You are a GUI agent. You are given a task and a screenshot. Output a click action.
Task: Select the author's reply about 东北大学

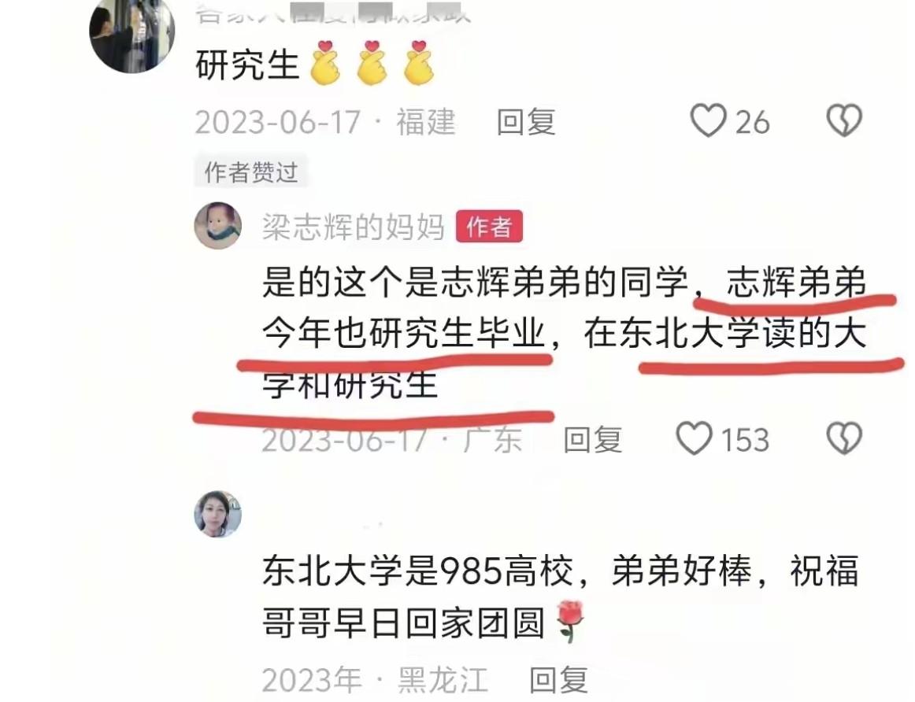(x=565, y=334)
